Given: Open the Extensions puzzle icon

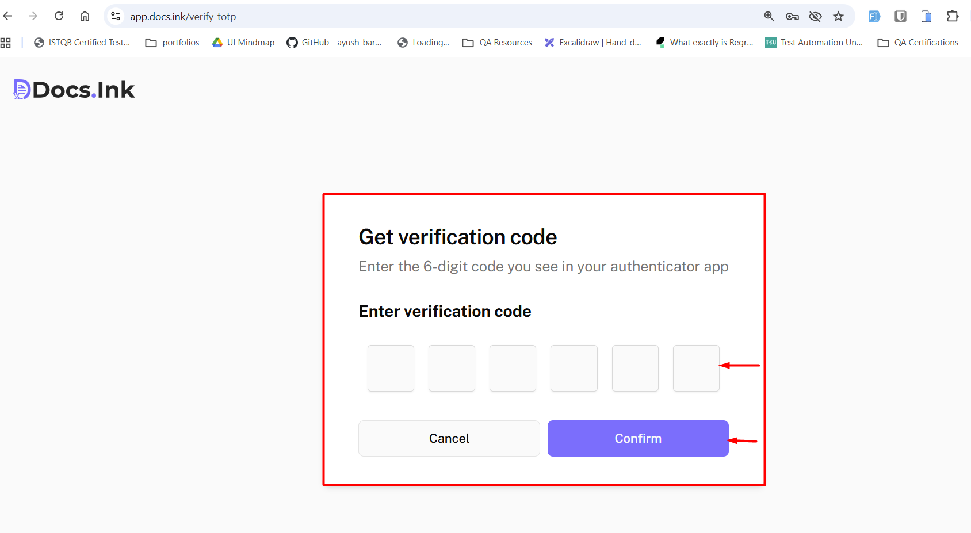Looking at the screenshot, I should [x=953, y=16].
